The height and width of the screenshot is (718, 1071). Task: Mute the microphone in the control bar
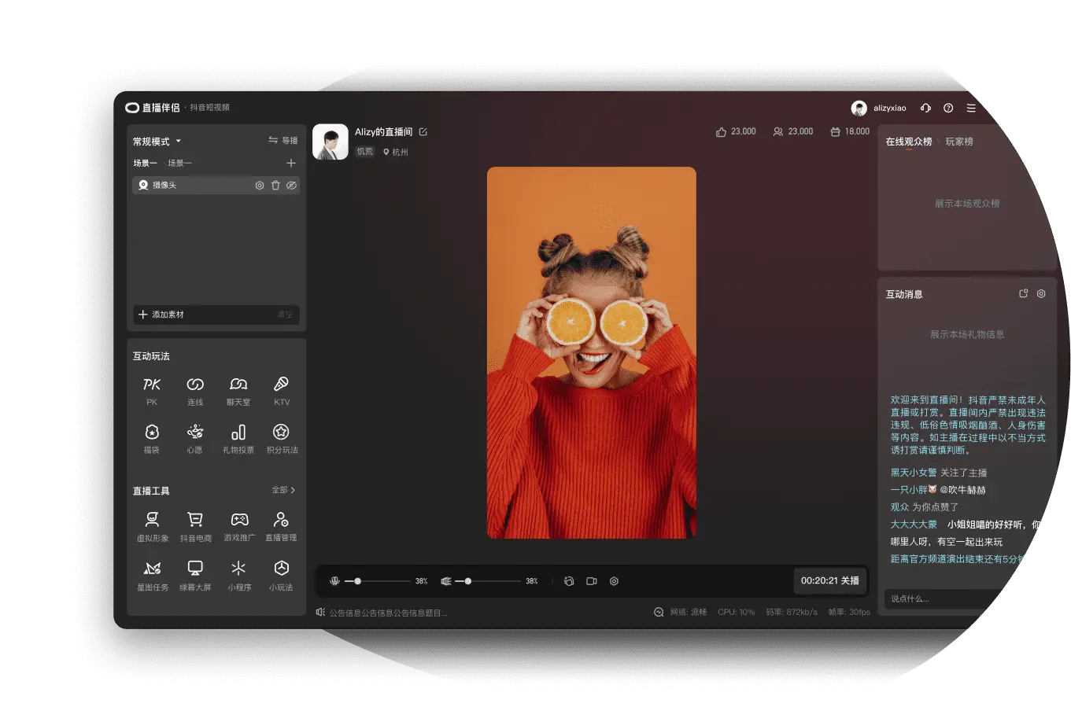click(x=334, y=581)
